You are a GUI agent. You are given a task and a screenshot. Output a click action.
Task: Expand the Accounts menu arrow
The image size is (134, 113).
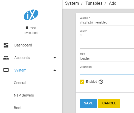click(x=55, y=58)
